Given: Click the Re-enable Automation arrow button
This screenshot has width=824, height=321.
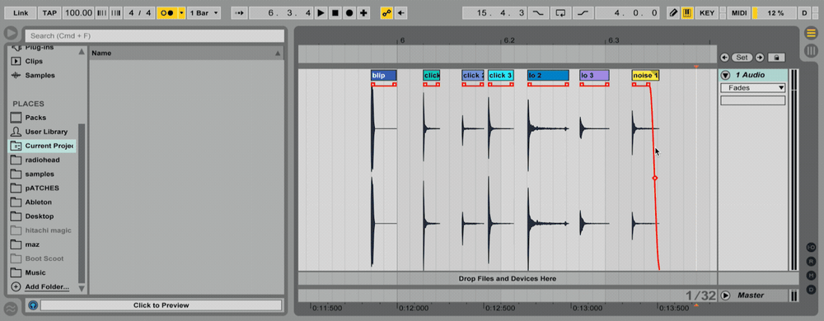Looking at the screenshot, I should [x=401, y=13].
